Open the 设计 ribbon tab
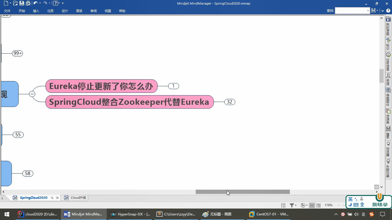 point(65,11)
